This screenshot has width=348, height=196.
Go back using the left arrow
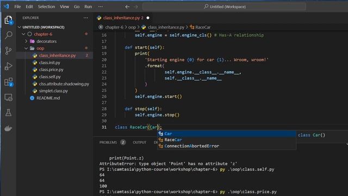[127, 7]
